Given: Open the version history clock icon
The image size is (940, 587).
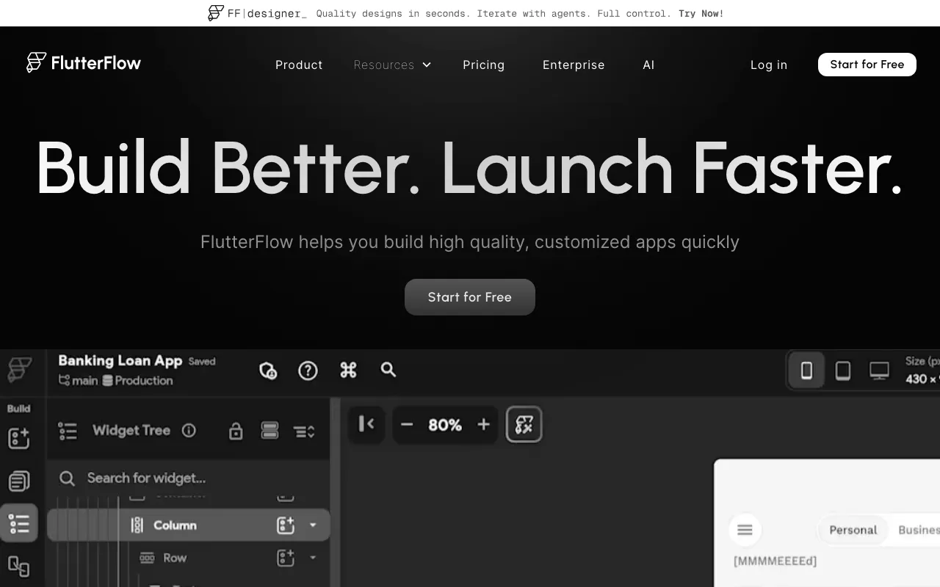Looking at the screenshot, I should click(268, 371).
